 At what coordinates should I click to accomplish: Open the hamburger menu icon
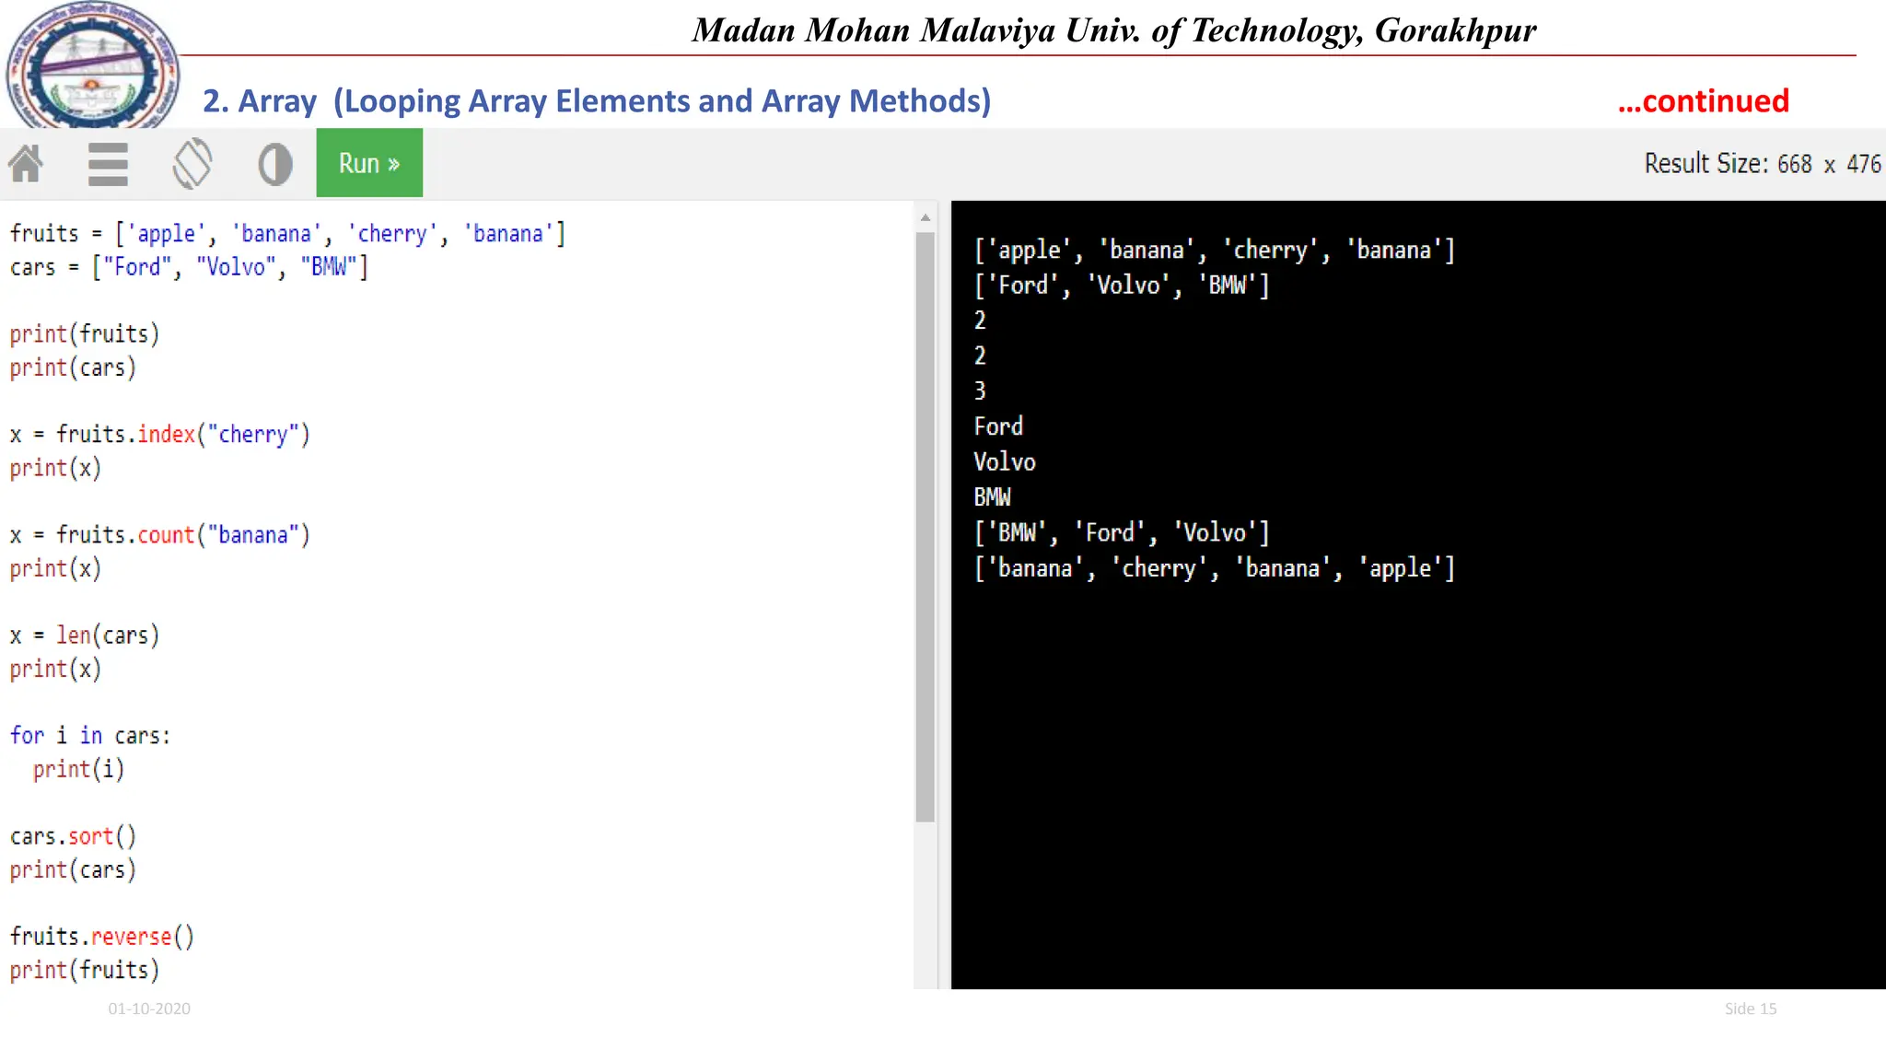click(108, 164)
